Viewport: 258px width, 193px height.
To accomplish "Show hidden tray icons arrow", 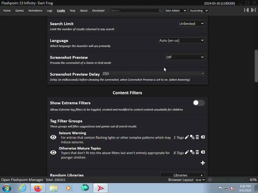I will point(214,188).
